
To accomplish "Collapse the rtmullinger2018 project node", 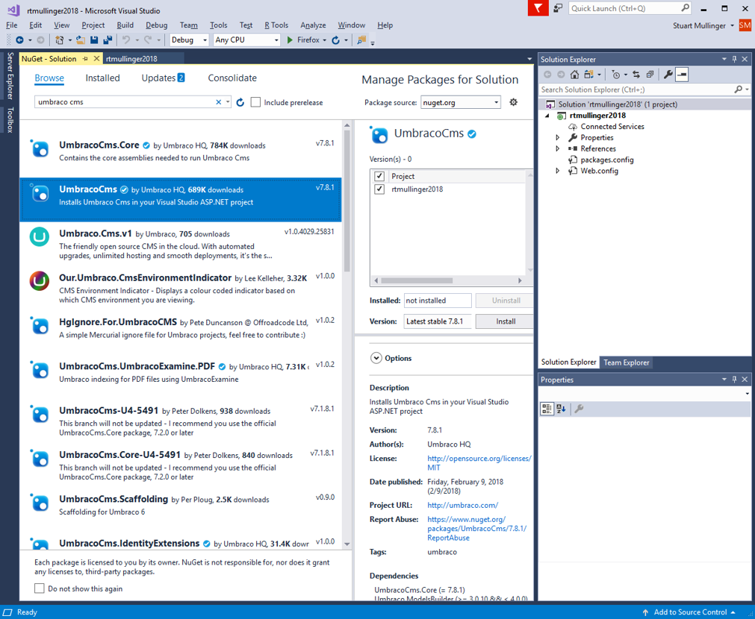I will pos(547,116).
